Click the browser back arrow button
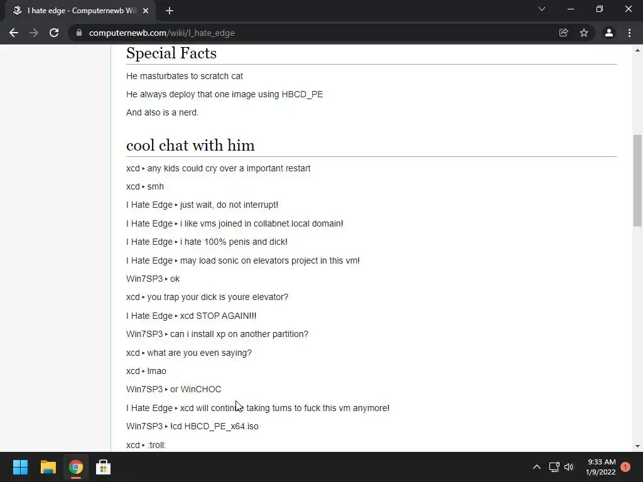 pyautogui.click(x=14, y=33)
